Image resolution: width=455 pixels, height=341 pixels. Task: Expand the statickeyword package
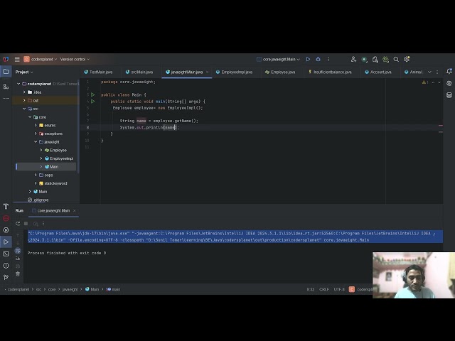pos(36,183)
